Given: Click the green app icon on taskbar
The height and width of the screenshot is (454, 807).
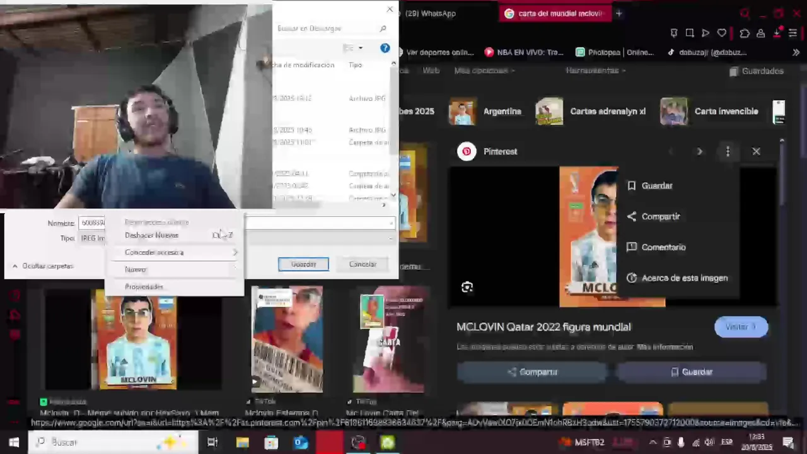Looking at the screenshot, I should pos(387,442).
